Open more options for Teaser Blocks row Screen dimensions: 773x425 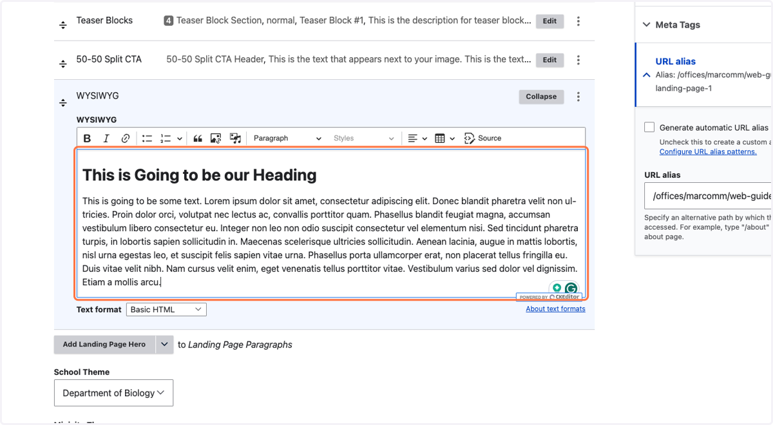tap(578, 21)
